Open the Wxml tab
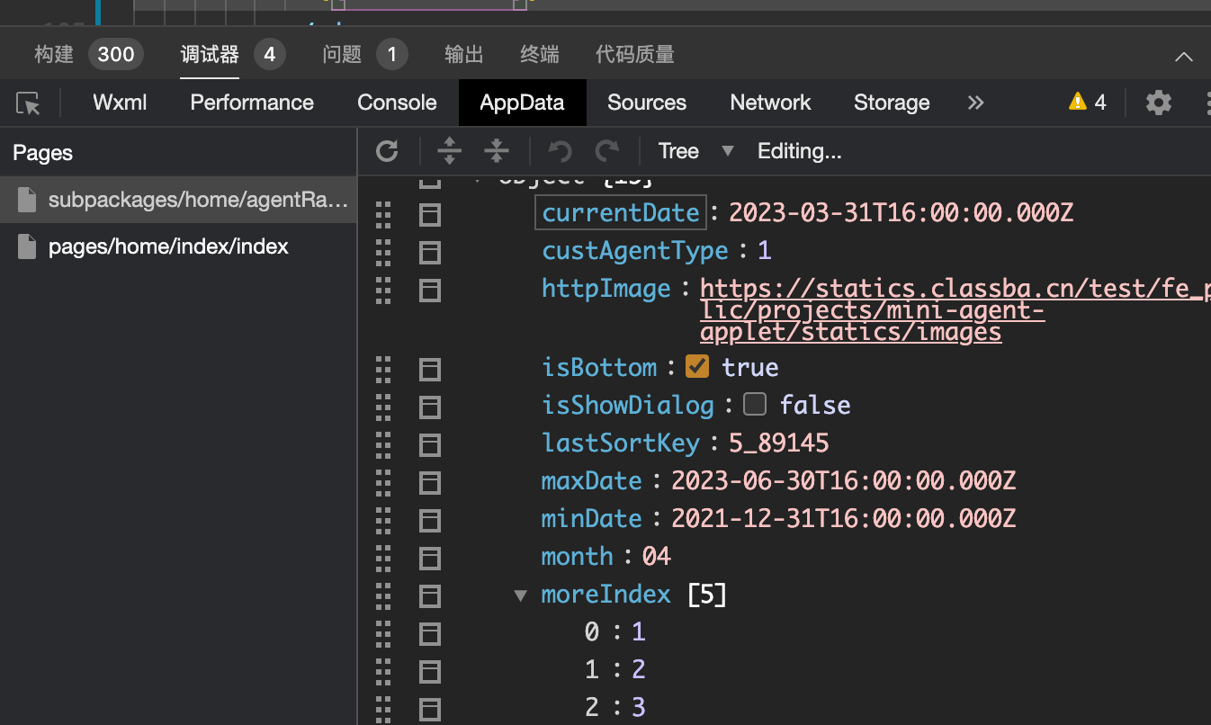Screen dimensions: 1211x725 (120, 103)
